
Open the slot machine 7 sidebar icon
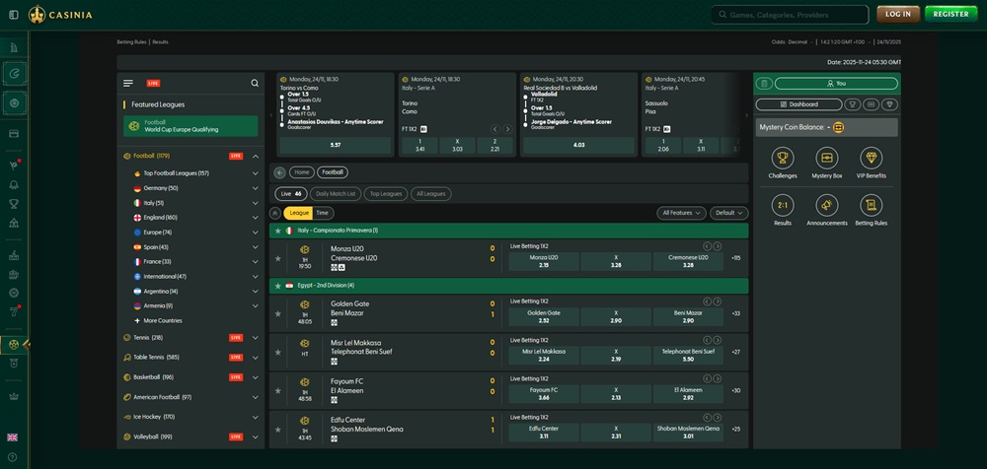point(14,311)
